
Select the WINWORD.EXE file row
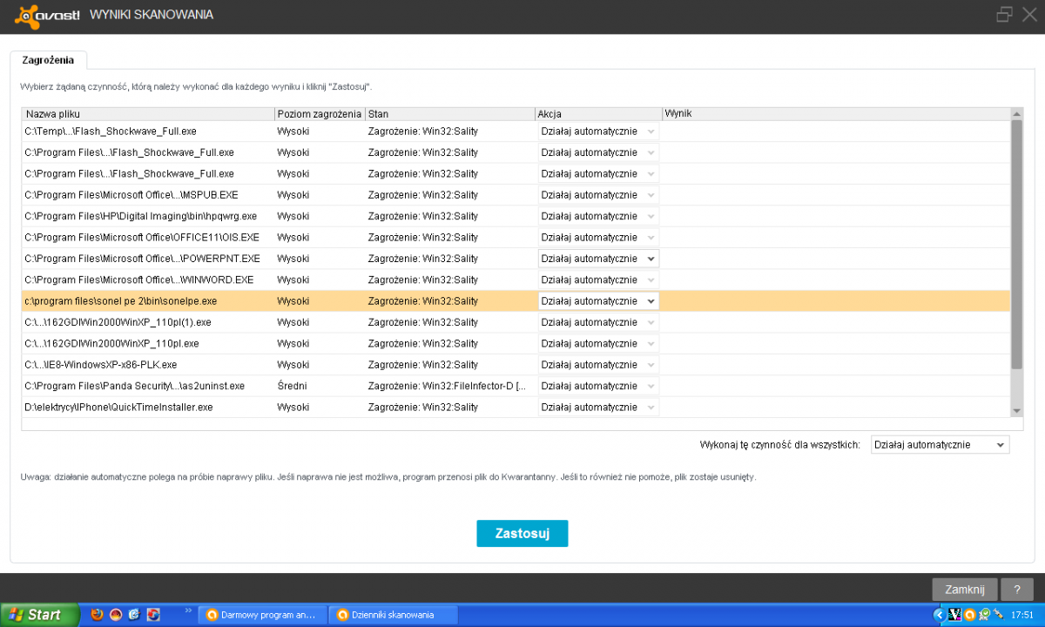click(516, 280)
